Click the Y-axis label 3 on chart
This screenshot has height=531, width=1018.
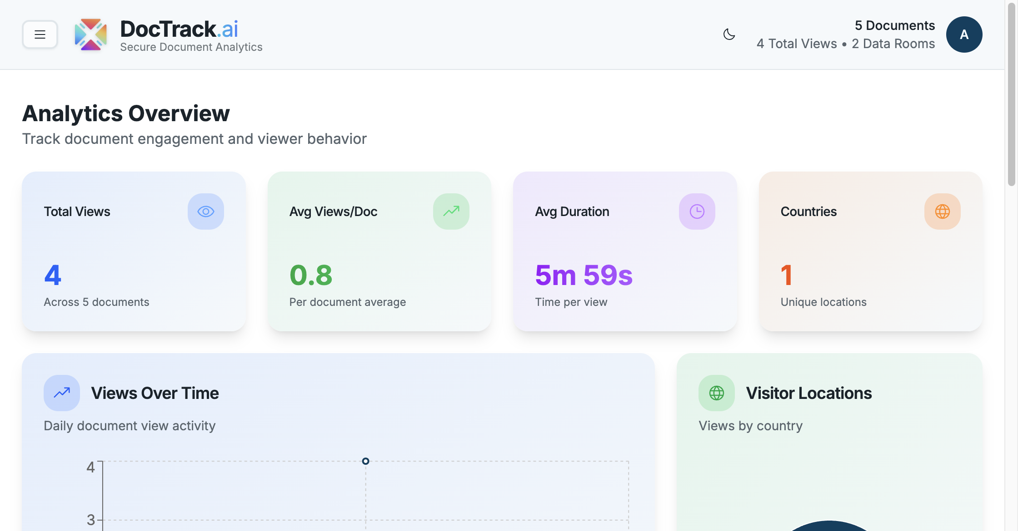coord(91,520)
